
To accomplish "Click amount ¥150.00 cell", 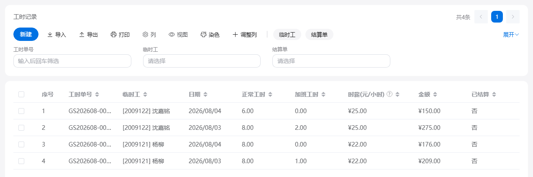I will coord(429,111).
